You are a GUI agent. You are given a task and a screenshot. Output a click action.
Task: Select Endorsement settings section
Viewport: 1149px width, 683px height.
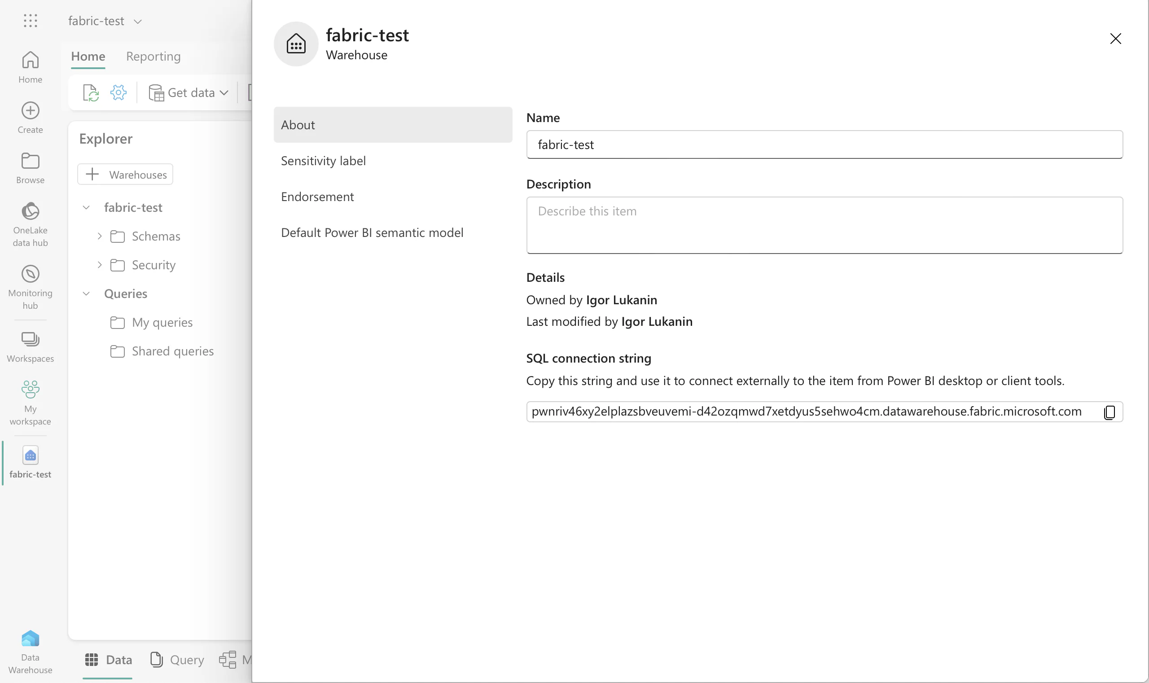point(317,197)
